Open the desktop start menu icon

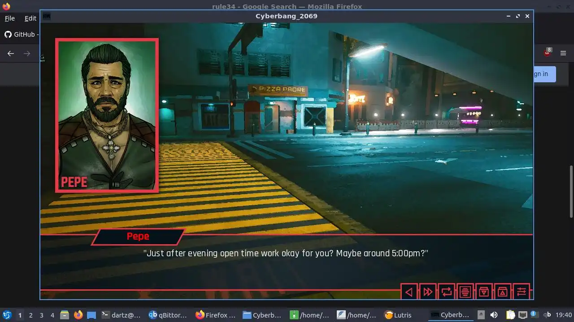tap(7, 315)
